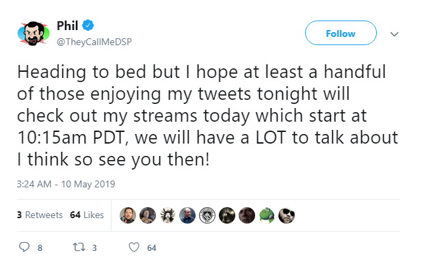Image resolution: width=422 pixels, height=266 pixels.
Task: Click the tweet body text
Action: [207, 116]
